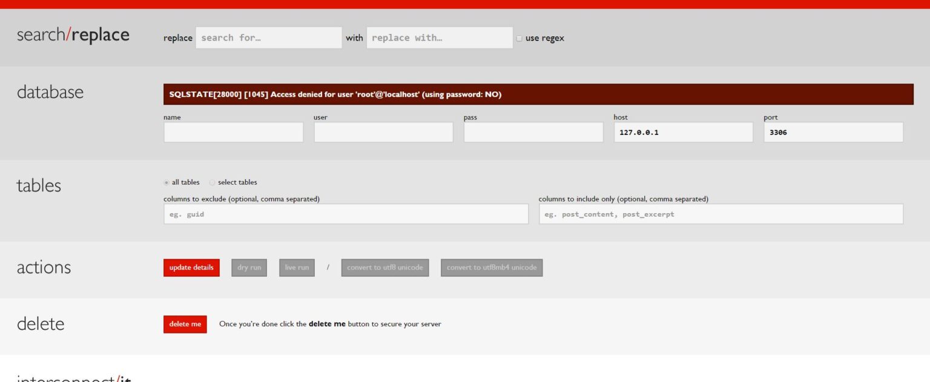This screenshot has width=930, height=382.
Task: Focus the database pass field
Action: pyautogui.click(x=533, y=131)
